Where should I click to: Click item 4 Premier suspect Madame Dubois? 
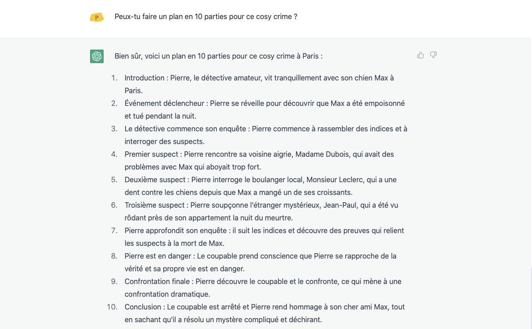tap(259, 160)
